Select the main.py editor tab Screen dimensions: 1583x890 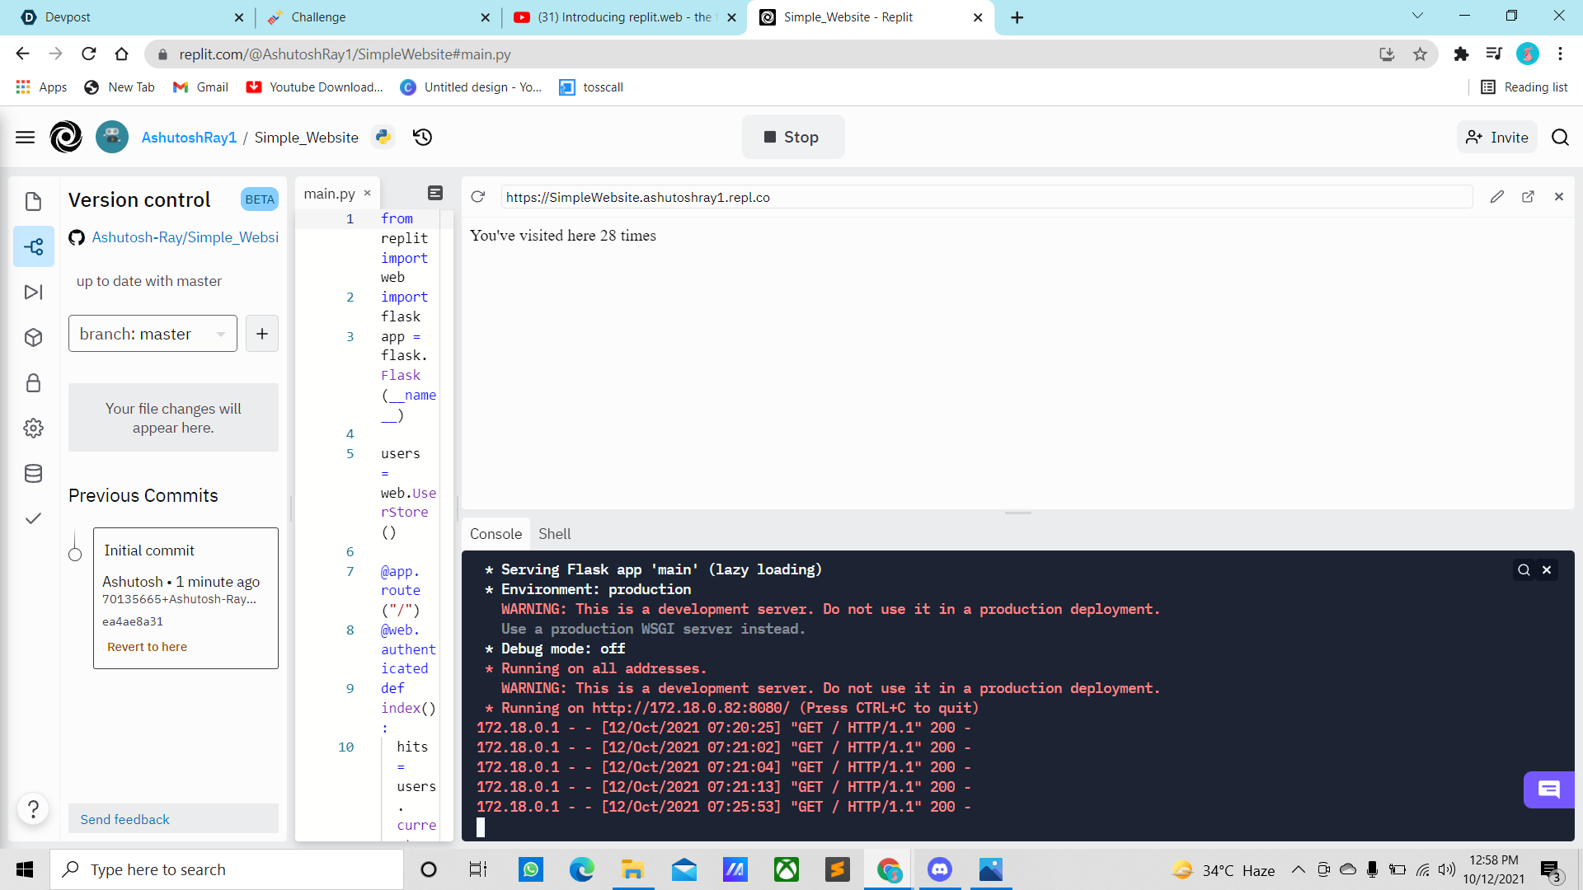(x=329, y=194)
